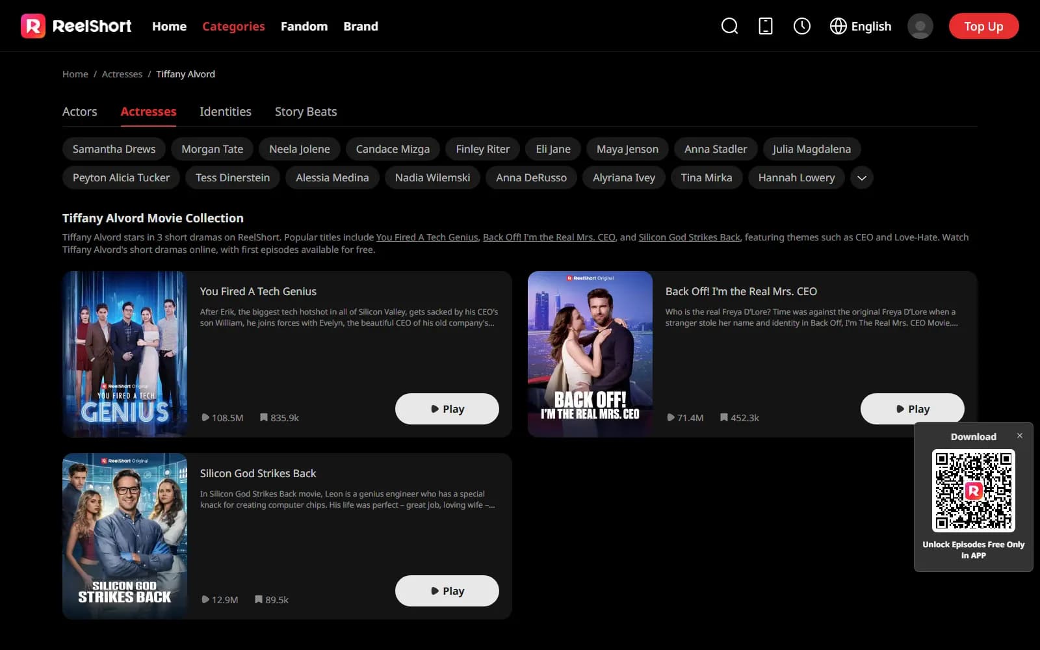Play Silicon God Strikes Back
Image resolution: width=1040 pixels, height=650 pixels.
click(x=447, y=591)
